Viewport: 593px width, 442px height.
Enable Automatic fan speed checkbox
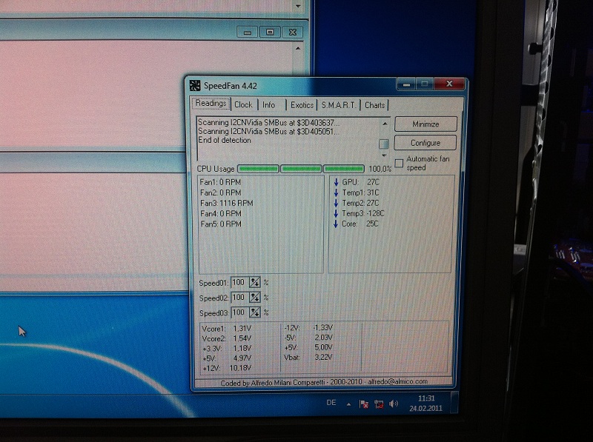pos(399,163)
